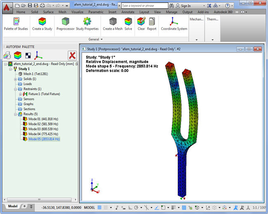Open Study Properties gear icon
This screenshot has height=214, width=268.
click(87, 24)
